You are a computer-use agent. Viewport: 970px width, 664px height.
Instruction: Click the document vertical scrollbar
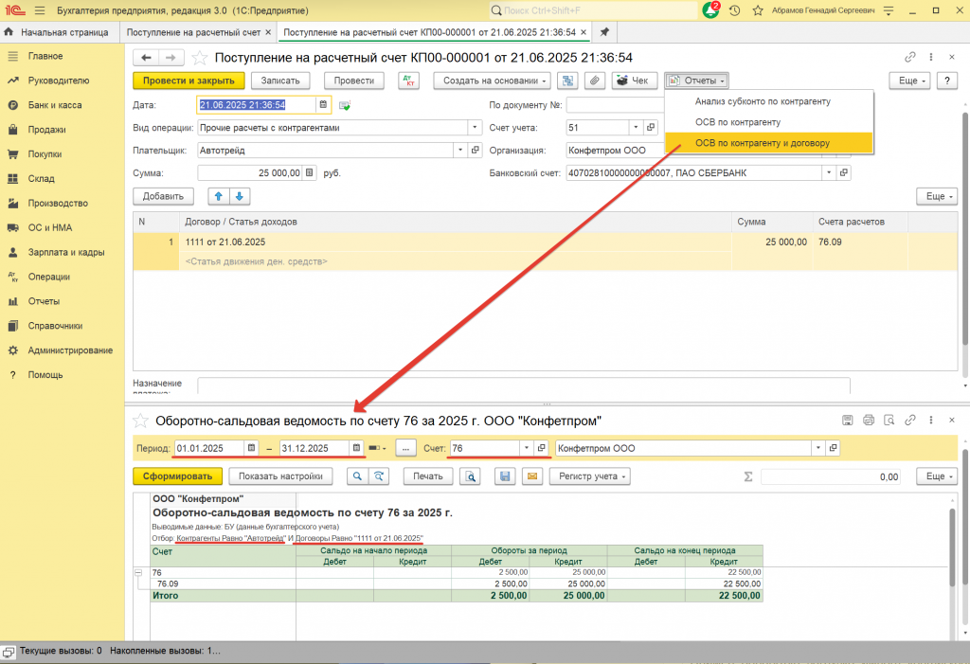coord(965,229)
